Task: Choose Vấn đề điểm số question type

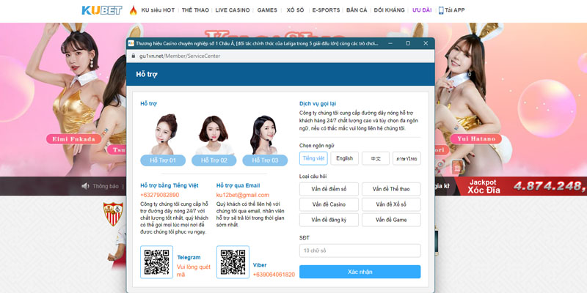Action: coord(329,189)
